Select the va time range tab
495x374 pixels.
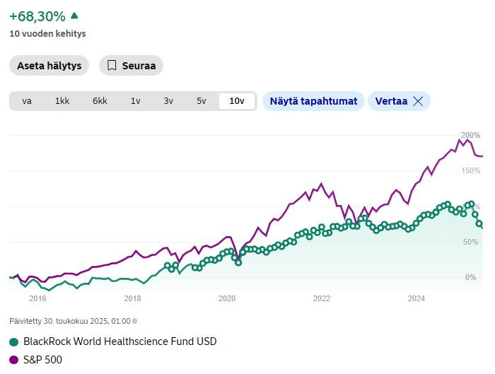[x=27, y=101]
